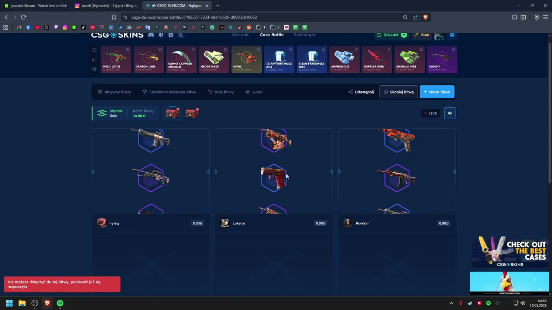
Task: Open the Amphibious gloves drop card
Action: point(344,59)
